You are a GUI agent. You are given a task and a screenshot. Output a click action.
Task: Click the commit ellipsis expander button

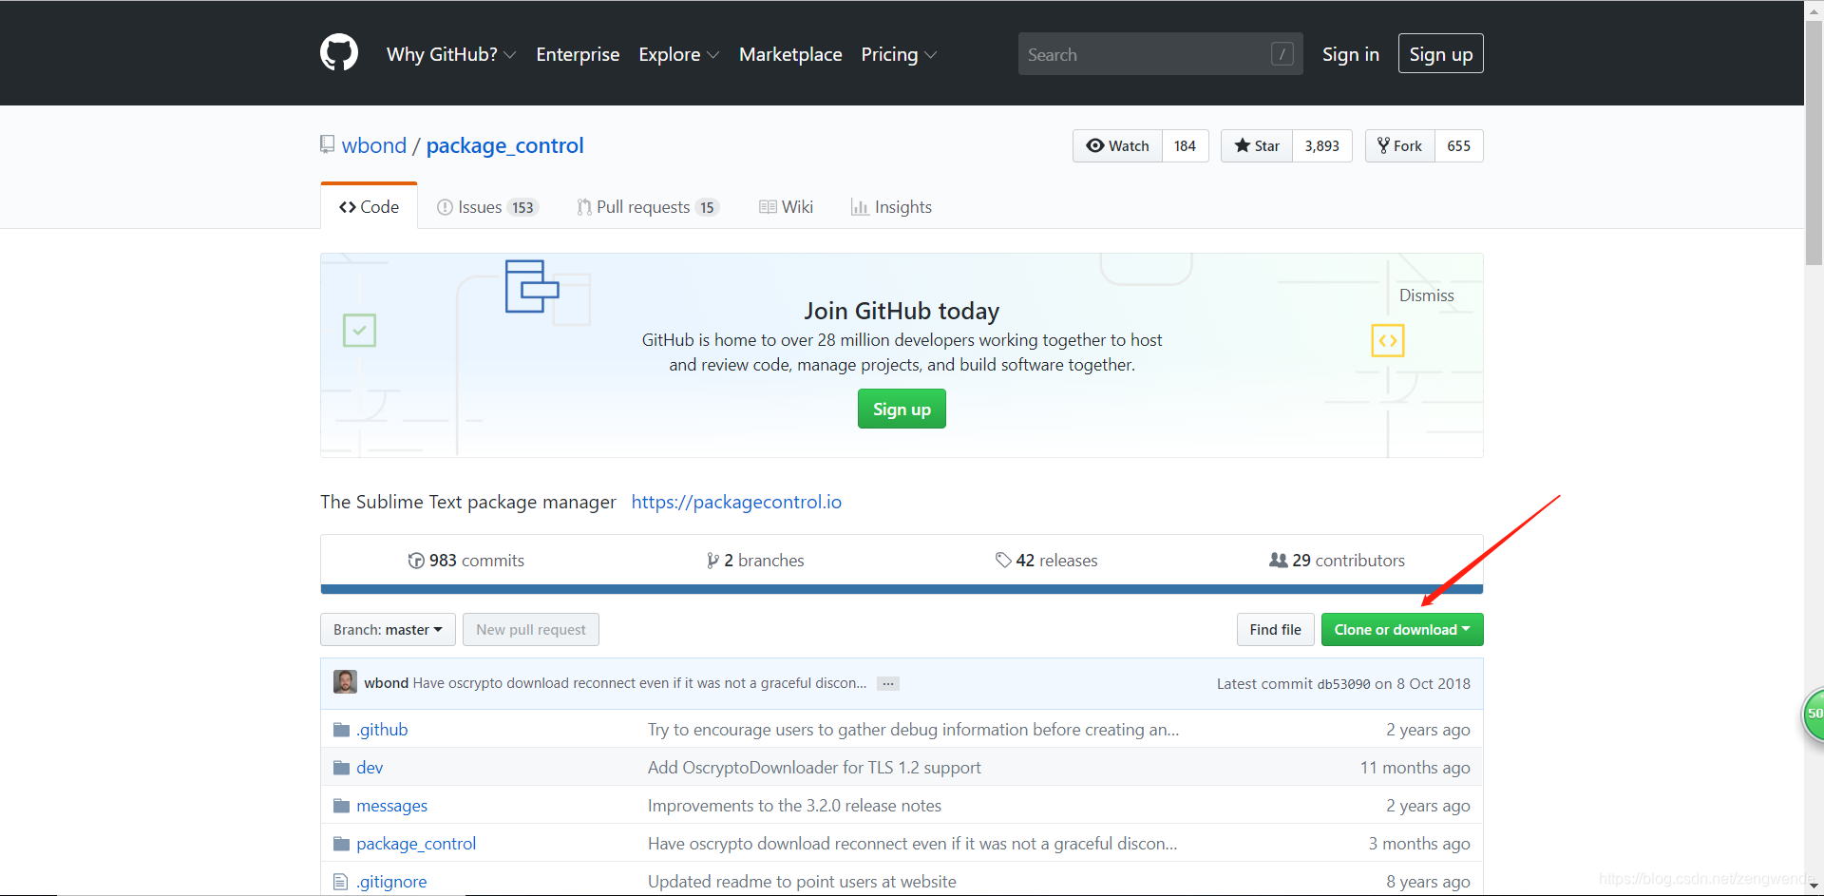[888, 683]
